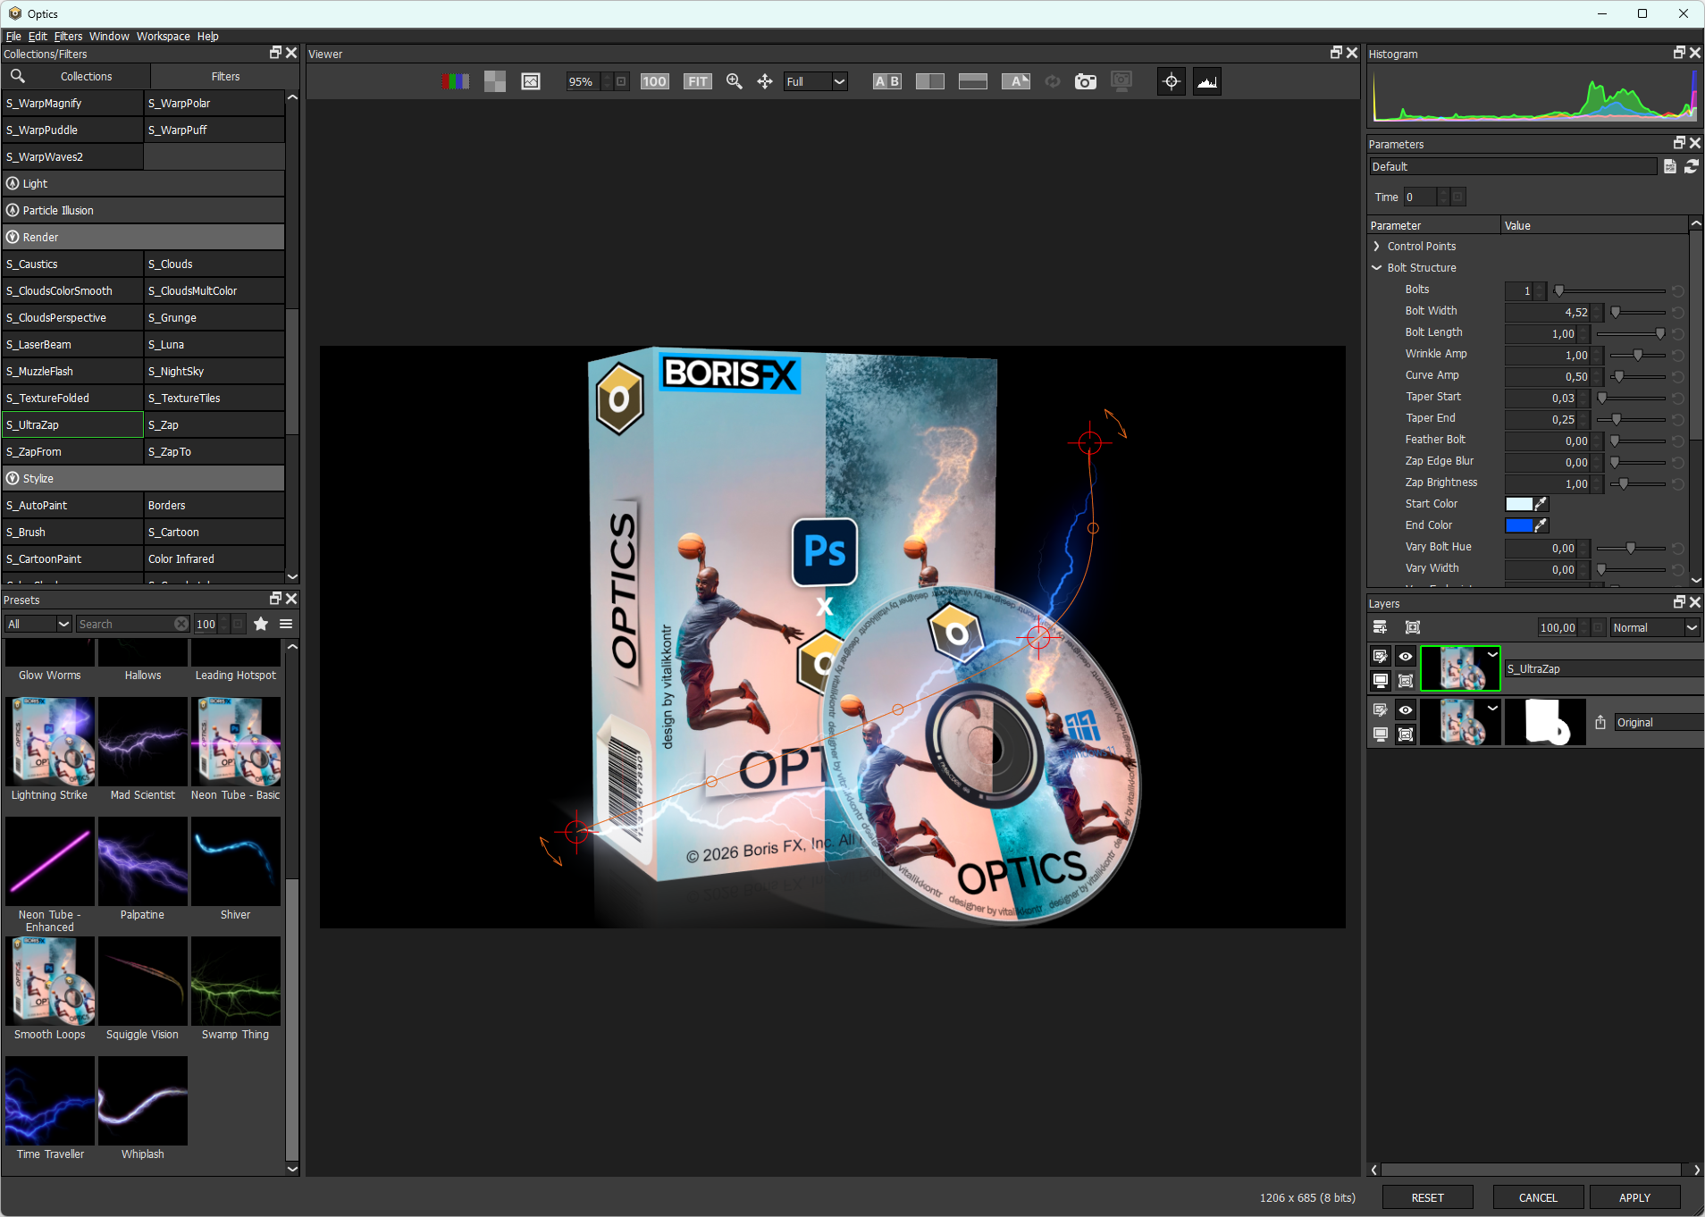Click the RESET button
Viewport: 1705px width, 1217px height.
[1428, 1197]
